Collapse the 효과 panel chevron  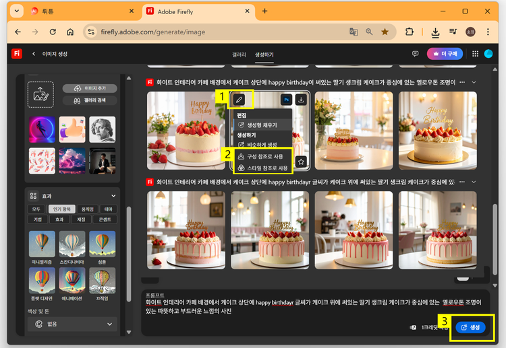(113, 196)
